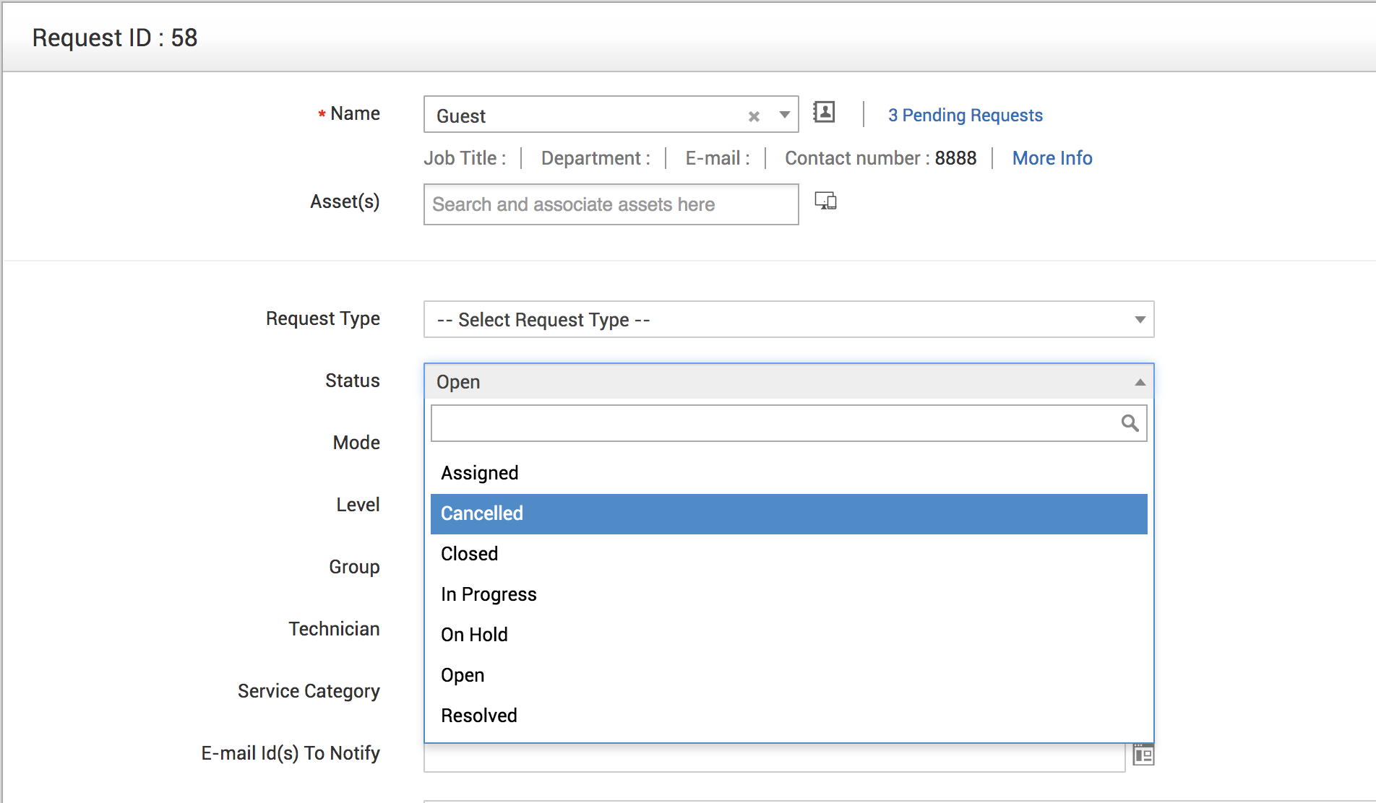This screenshot has height=803, width=1376.
Task: Clear the Guest name with the x icon
Action: [x=754, y=116]
